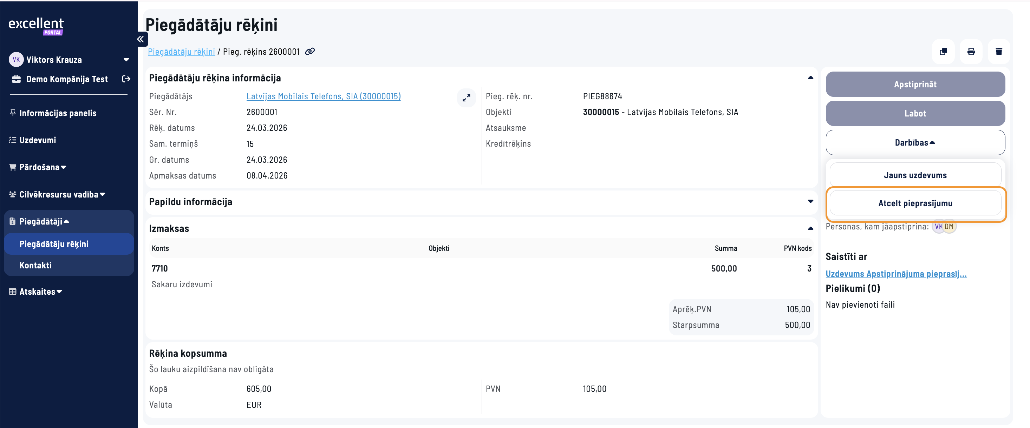1030x428 pixels.
Task: Open Kontakti in the sidebar
Action: click(x=35, y=265)
